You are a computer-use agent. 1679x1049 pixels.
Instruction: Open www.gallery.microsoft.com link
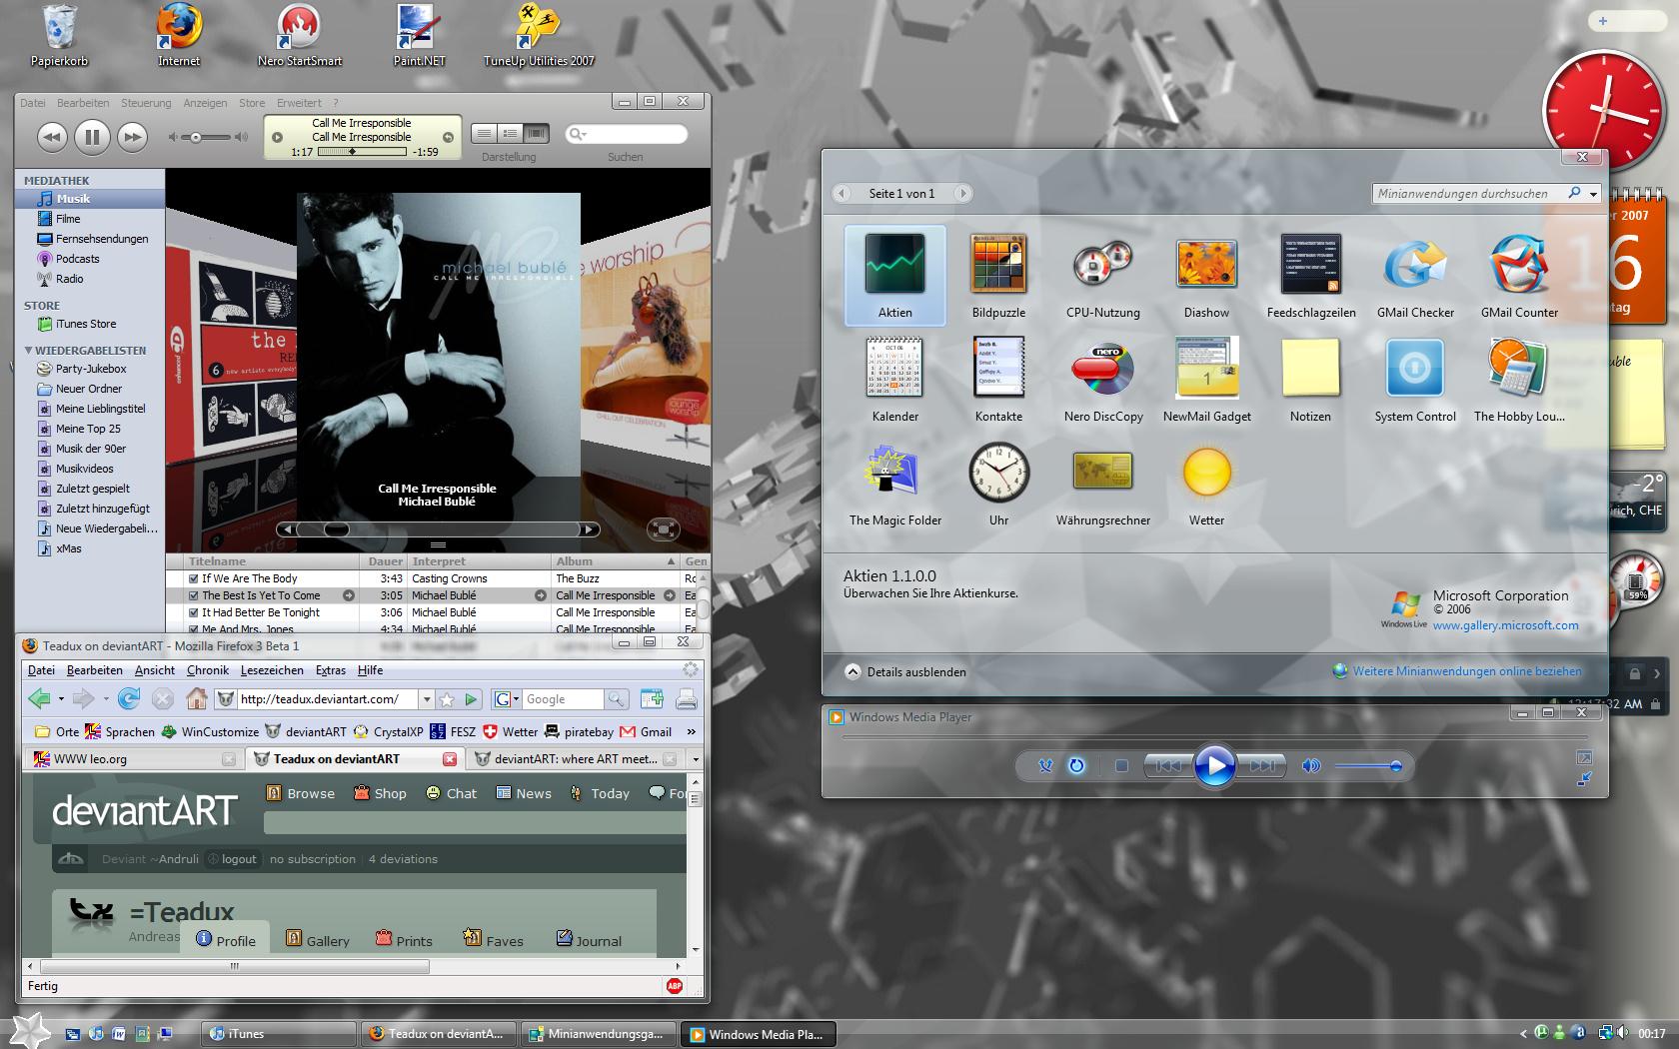click(x=1505, y=625)
